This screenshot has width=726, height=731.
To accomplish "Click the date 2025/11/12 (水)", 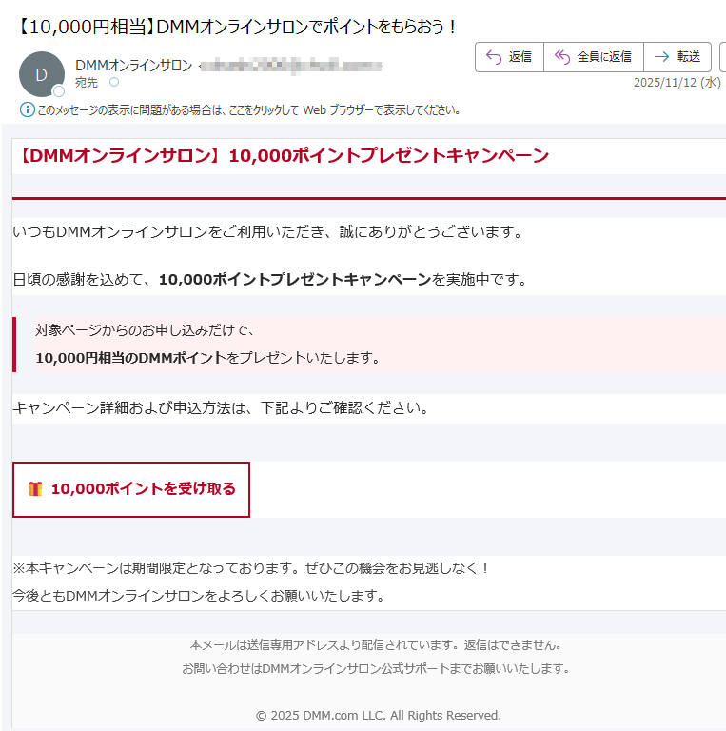I will click(677, 83).
